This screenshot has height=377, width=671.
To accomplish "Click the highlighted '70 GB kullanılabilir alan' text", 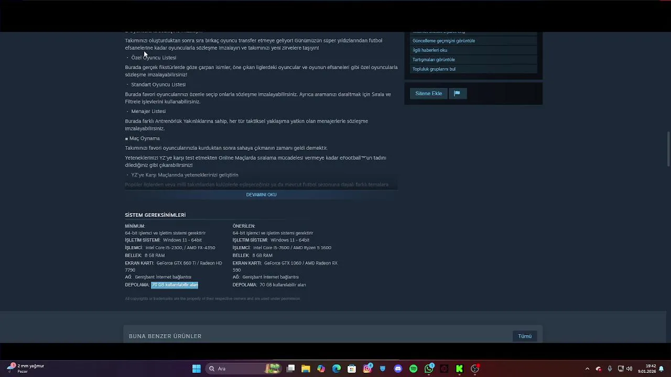I will pyautogui.click(x=175, y=285).
